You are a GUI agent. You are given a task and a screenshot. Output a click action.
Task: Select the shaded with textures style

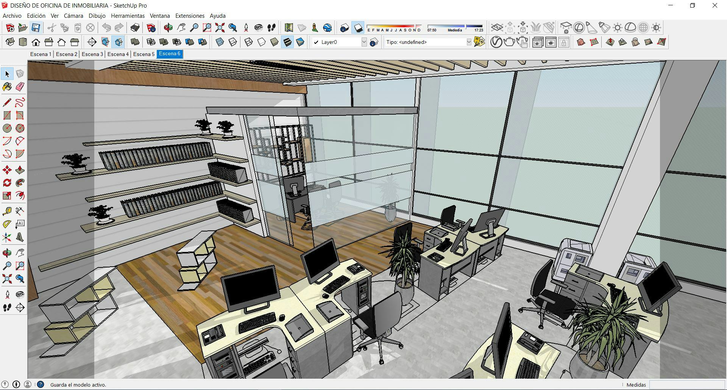287,42
